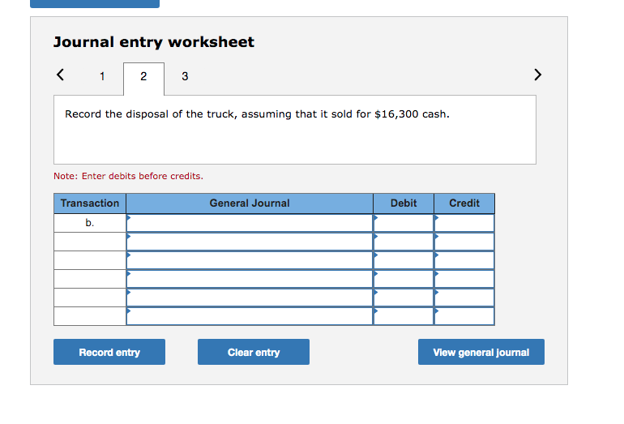Open General Journal account dropdown in second row
Viewport: 624px width, 424px height.
point(250,242)
